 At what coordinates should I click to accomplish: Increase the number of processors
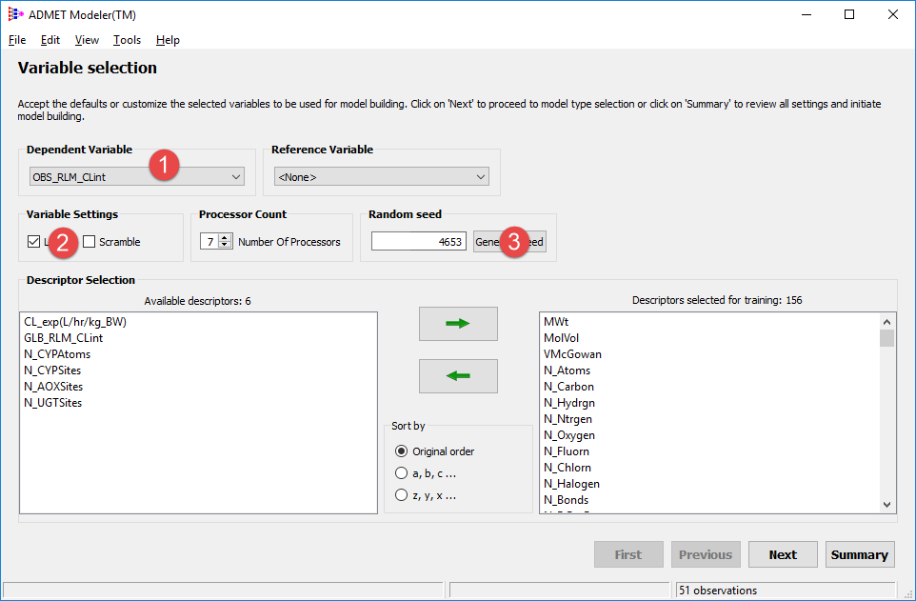[x=225, y=237]
